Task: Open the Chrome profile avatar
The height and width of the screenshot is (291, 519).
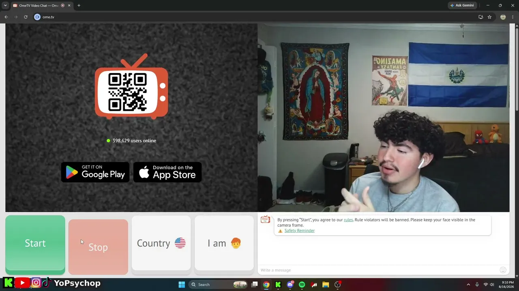Action: (x=503, y=17)
